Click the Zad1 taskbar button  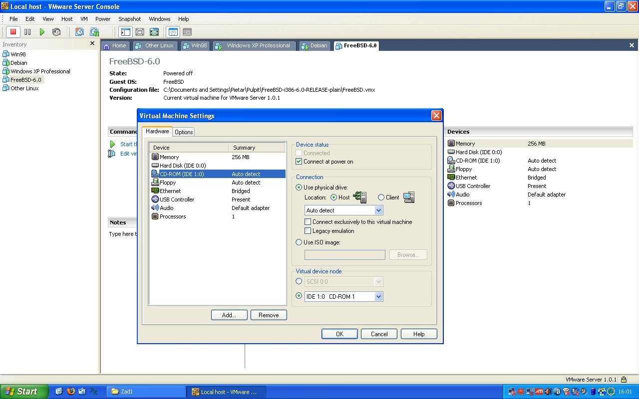(x=146, y=392)
